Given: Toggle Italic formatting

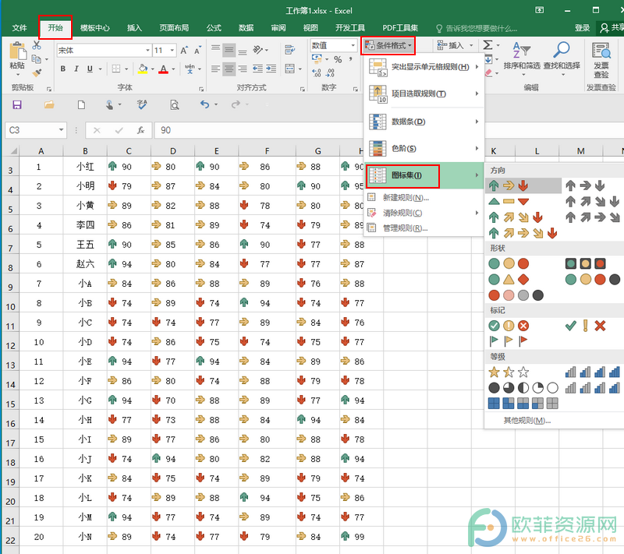Looking at the screenshot, I should click(x=76, y=69).
